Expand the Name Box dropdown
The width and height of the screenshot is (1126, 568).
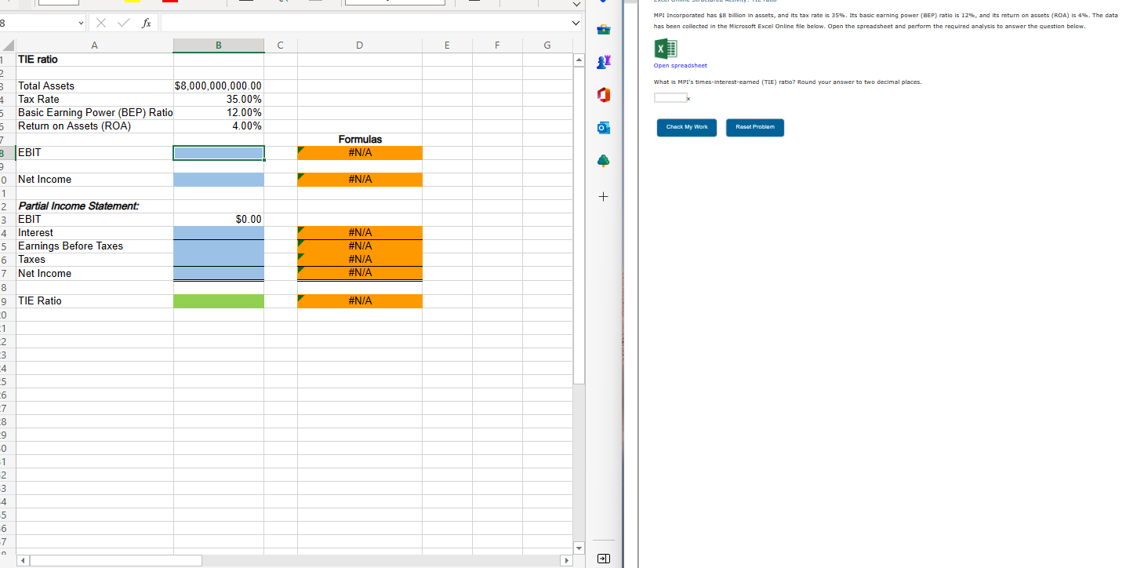(x=82, y=24)
